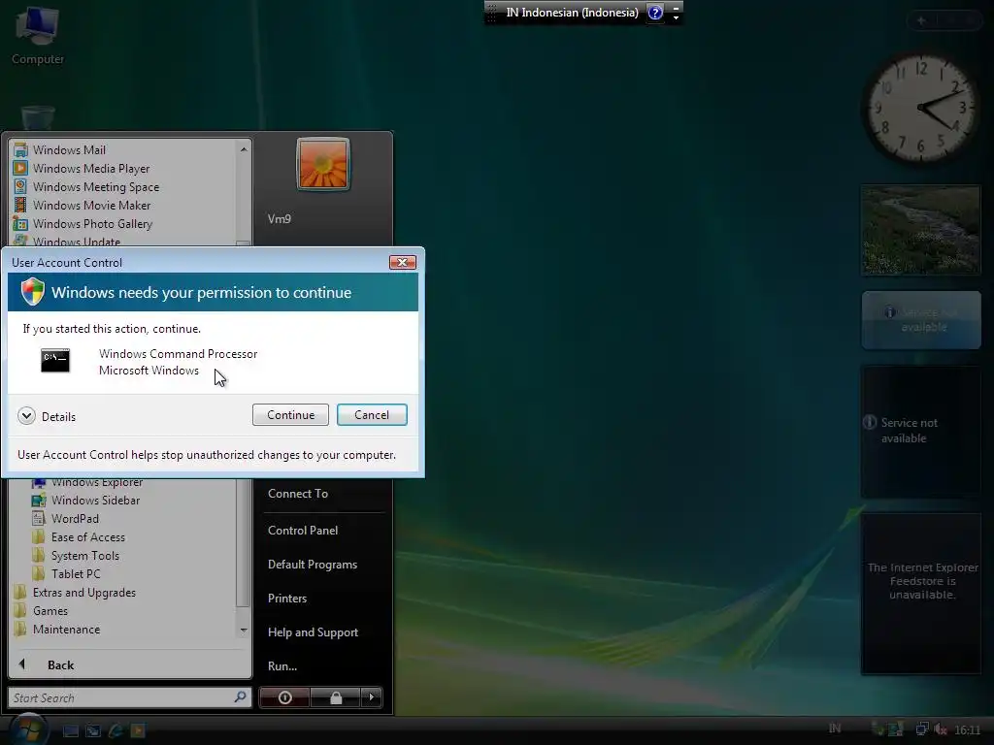
Task: Click the taskbar clock 16:11
Action: 968,729
